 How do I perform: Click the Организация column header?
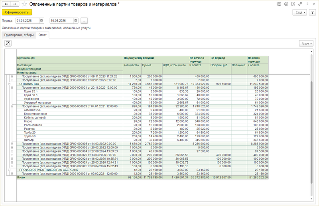(70, 59)
